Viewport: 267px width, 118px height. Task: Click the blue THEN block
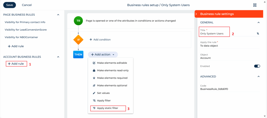78,55
